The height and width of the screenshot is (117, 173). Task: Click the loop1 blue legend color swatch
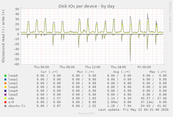(5, 79)
